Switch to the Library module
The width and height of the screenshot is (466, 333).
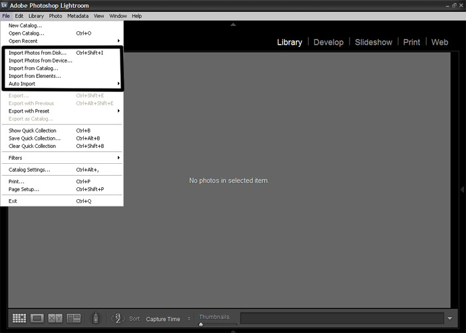(290, 42)
